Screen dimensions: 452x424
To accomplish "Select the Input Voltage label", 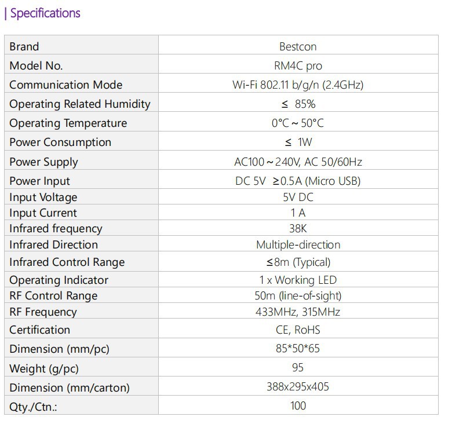I will click(43, 197).
